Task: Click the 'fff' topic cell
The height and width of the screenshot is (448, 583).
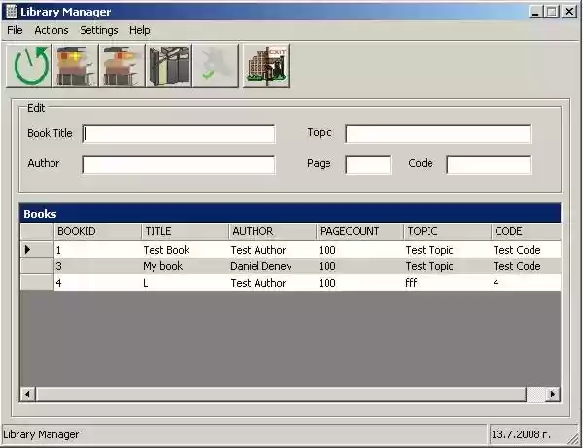Action: coord(448,283)
